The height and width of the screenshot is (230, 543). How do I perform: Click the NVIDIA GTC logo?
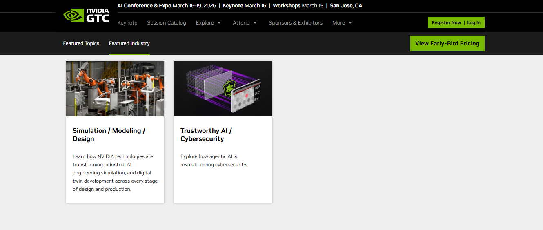point(87,16)
